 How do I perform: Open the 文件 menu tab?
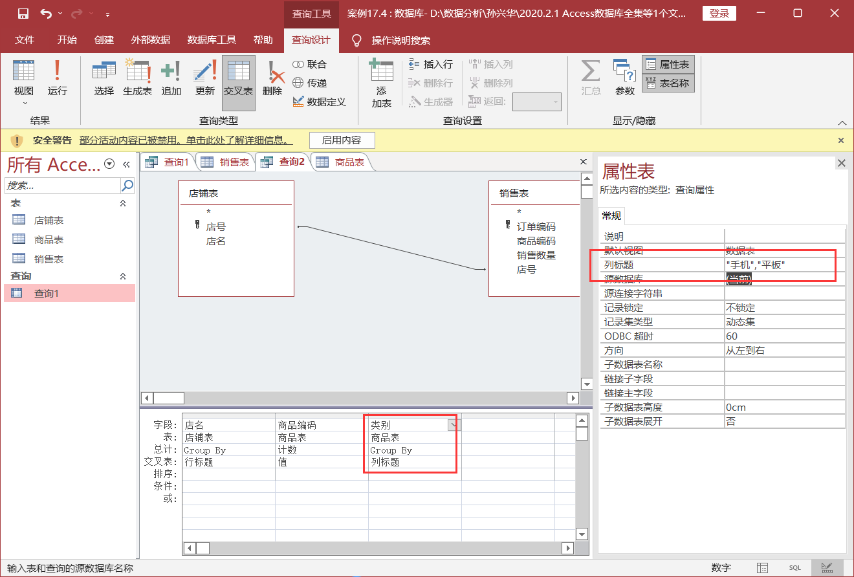25,40
